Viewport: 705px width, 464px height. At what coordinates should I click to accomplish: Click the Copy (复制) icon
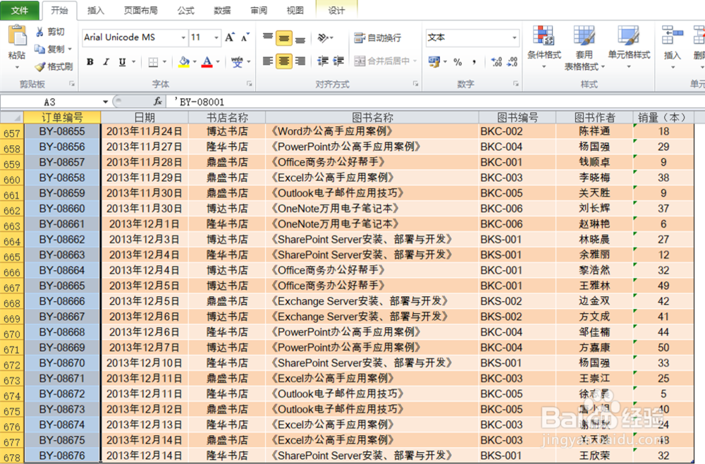[39, 49]
